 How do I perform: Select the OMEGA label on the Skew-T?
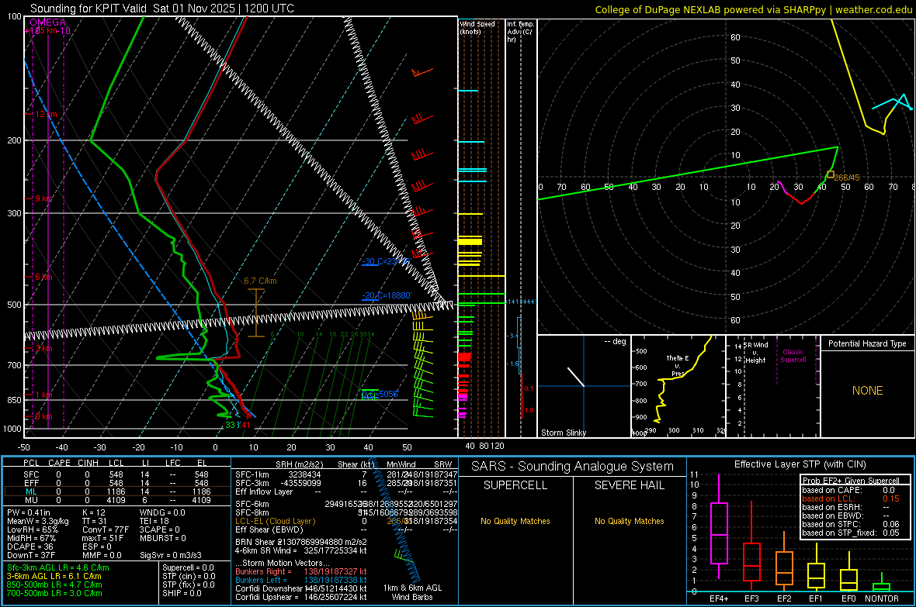[x=47, y=22]
